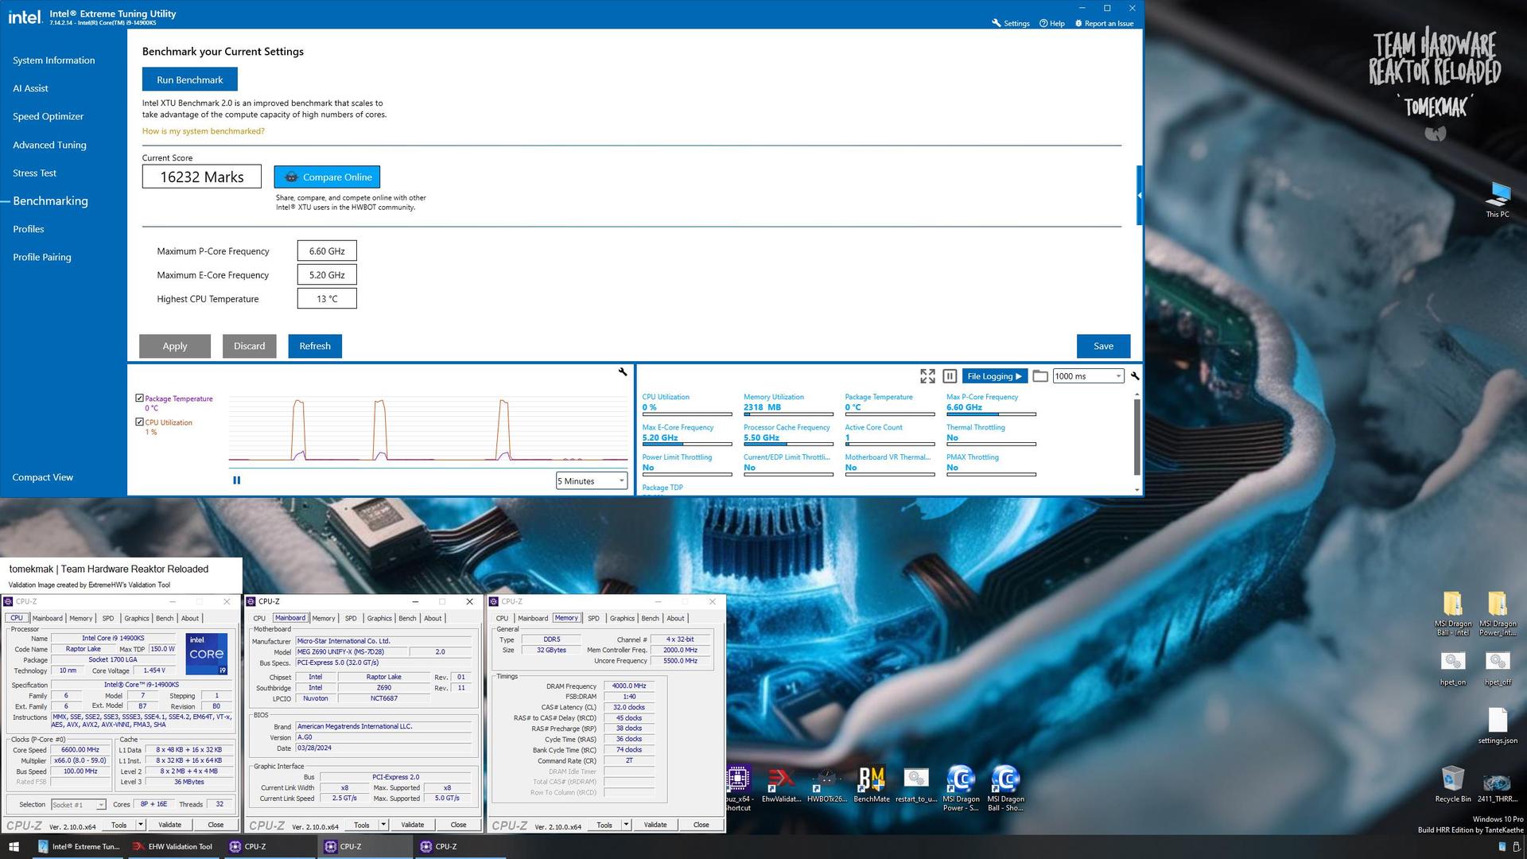Open restart_to_u... desktop file
This screenshot has height=859, width=1527.
(x=916, y=783)
